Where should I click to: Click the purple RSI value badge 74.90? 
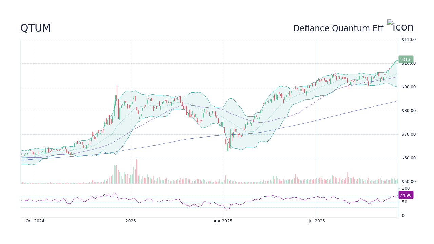406,195
